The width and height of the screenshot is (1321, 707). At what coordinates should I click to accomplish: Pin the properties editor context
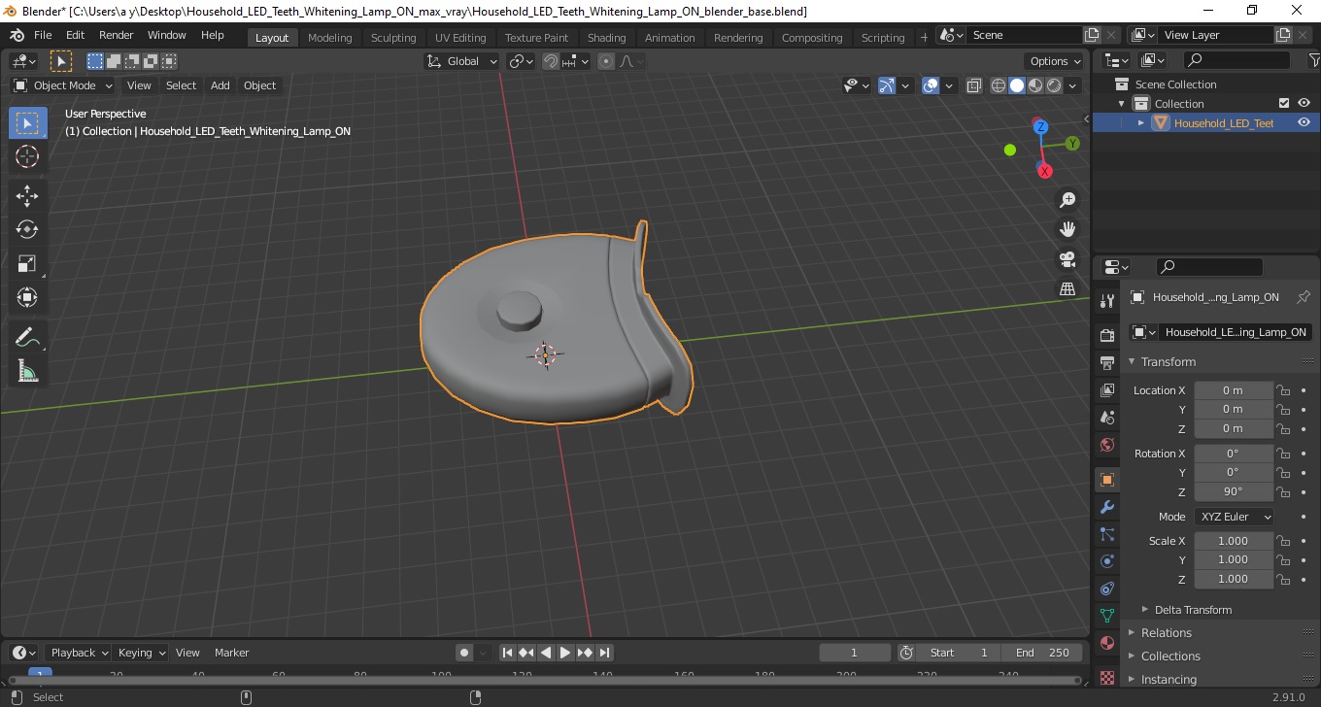[1304, 297]
